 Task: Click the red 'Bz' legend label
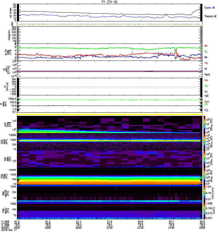206,46
